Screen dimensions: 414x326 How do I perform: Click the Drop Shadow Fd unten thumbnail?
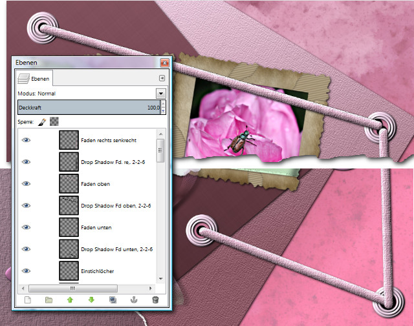point(68,249)
